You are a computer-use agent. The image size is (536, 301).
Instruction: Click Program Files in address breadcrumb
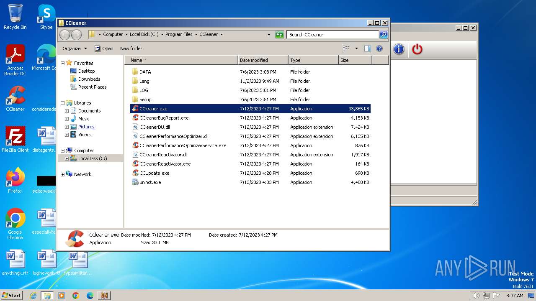click(x=179, y=35)
